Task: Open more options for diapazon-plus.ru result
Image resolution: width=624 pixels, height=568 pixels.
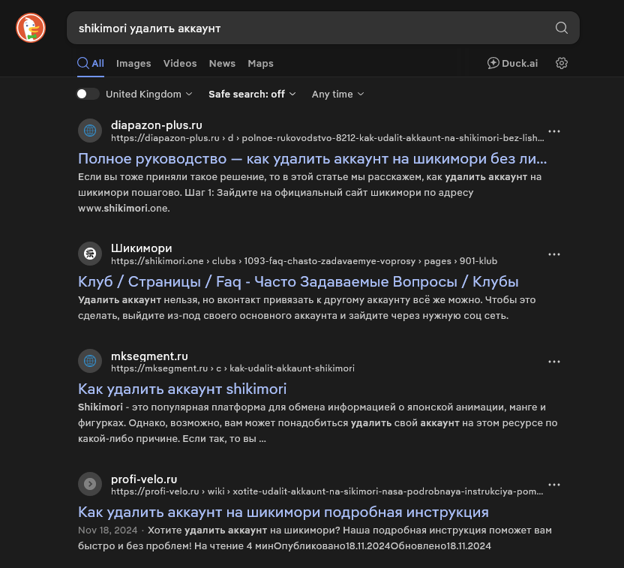Action: tap(554, 131)
